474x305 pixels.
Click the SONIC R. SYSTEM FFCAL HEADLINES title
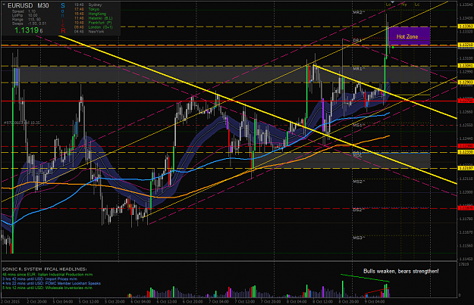pyautogui.click(x=45, y=269)
